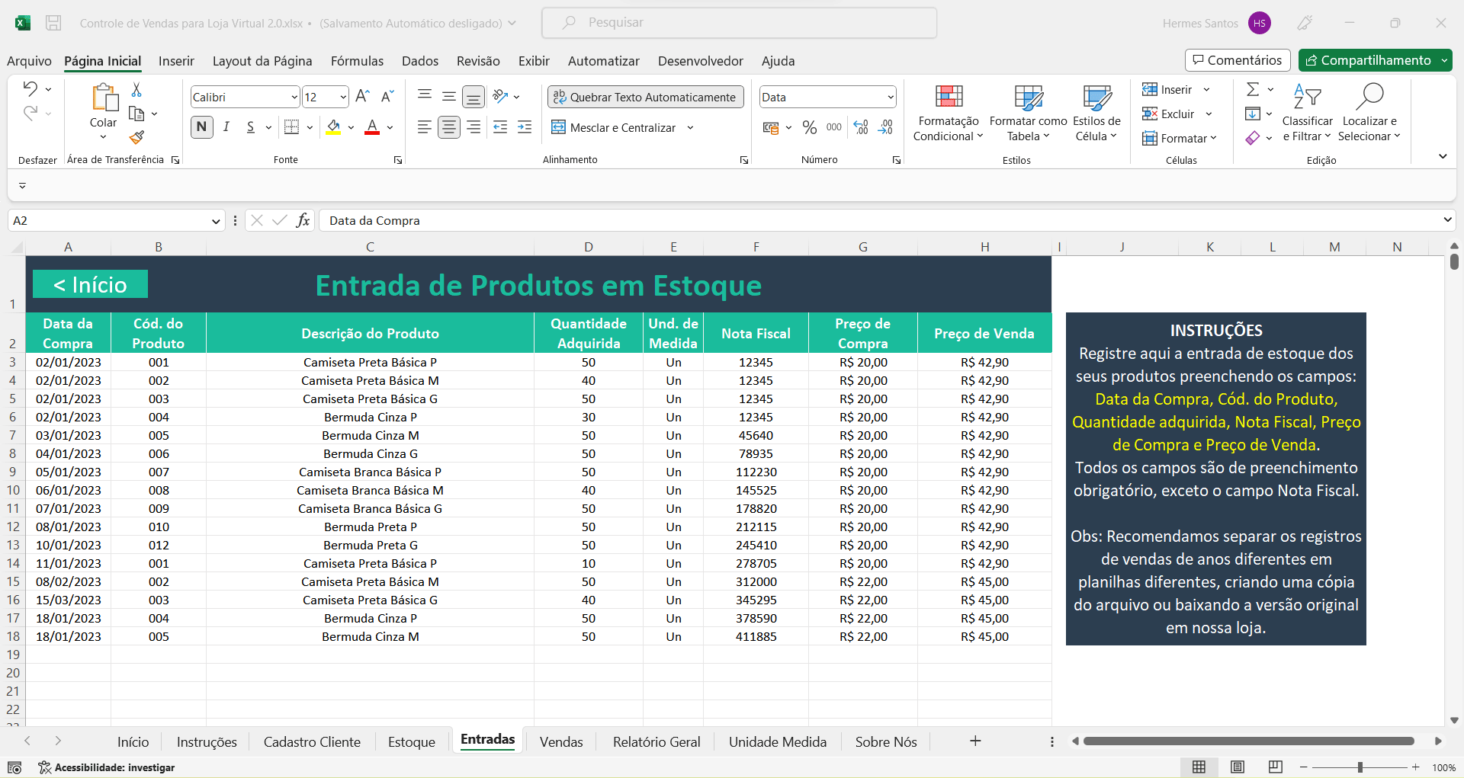
Task: Go to the Vendas sheet tab
Action: pos(561,741)
